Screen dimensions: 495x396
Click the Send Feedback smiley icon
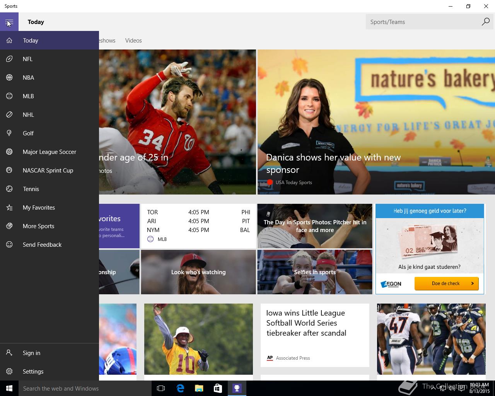(9, 244)
